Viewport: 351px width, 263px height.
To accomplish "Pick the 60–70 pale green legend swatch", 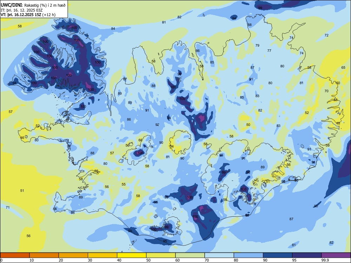I will [x=190, y=255].
